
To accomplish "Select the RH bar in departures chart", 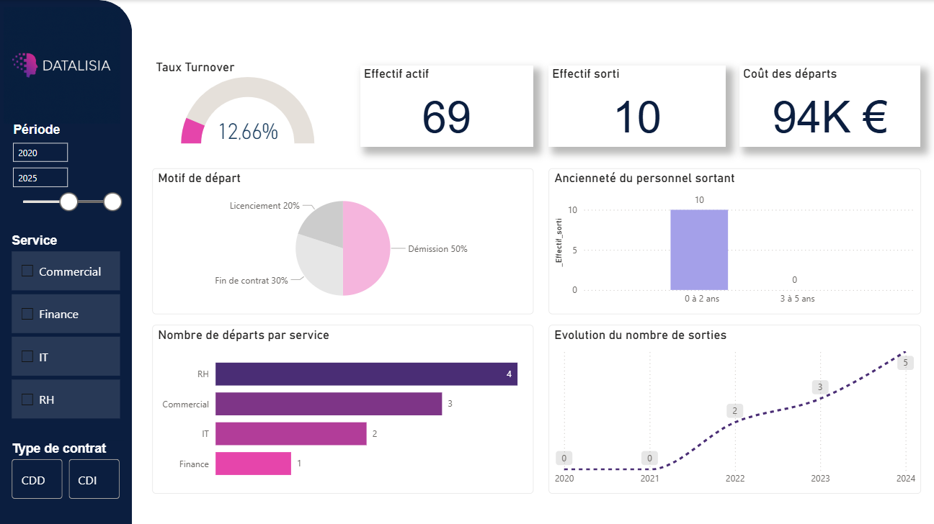I will pos(366,374).
